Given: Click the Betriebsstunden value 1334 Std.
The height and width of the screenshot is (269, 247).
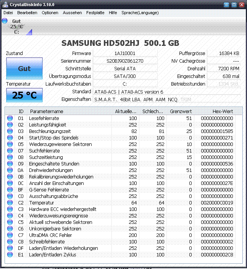Looking at the screenshot, I should point(224,84).
